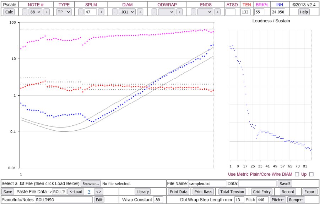Click the Print Bass button
Viewport: 320px width, 204px height.
tap(203, 192)
